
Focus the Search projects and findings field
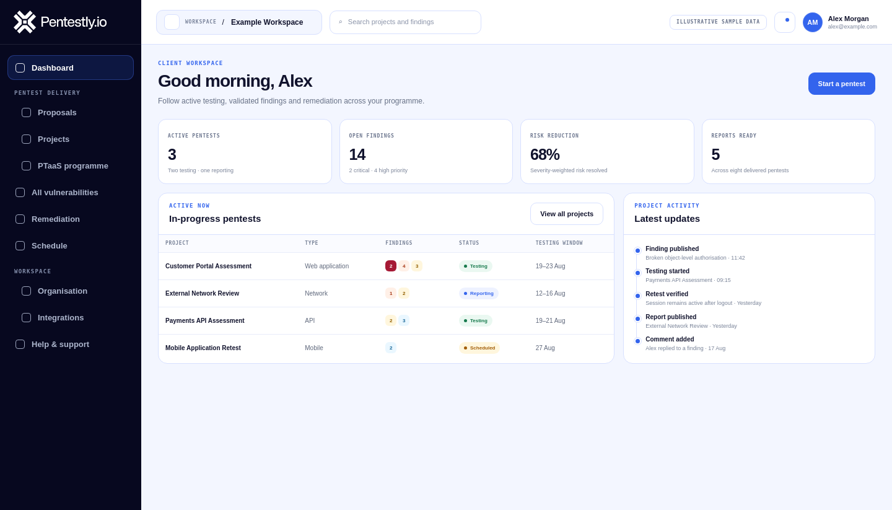pos(405,22)
